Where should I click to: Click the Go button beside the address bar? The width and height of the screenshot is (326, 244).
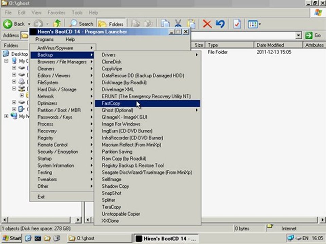click(313, 35)
